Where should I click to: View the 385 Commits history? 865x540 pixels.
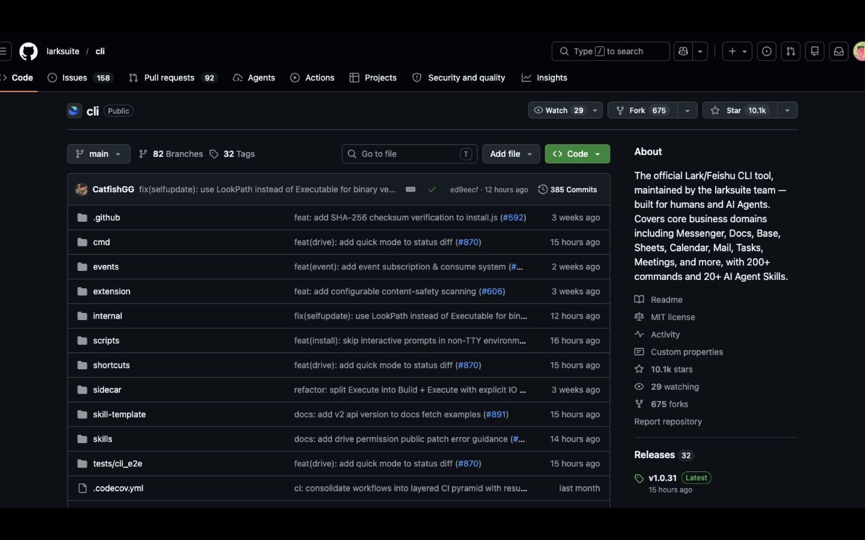coord(568,190)
